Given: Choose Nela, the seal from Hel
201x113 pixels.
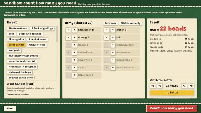Looking at the screenshot, I should pyautogui.click(x=22, y=62).
